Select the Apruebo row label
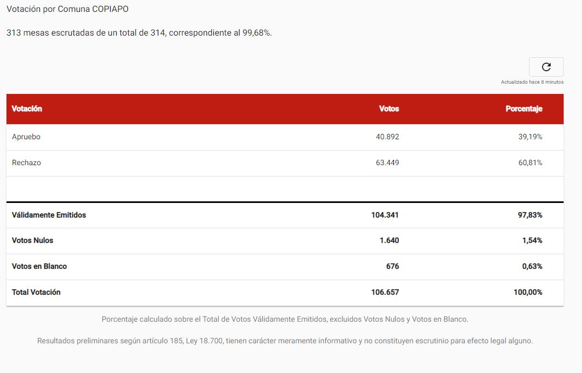The image size is (582, 373). pos(26,137)
